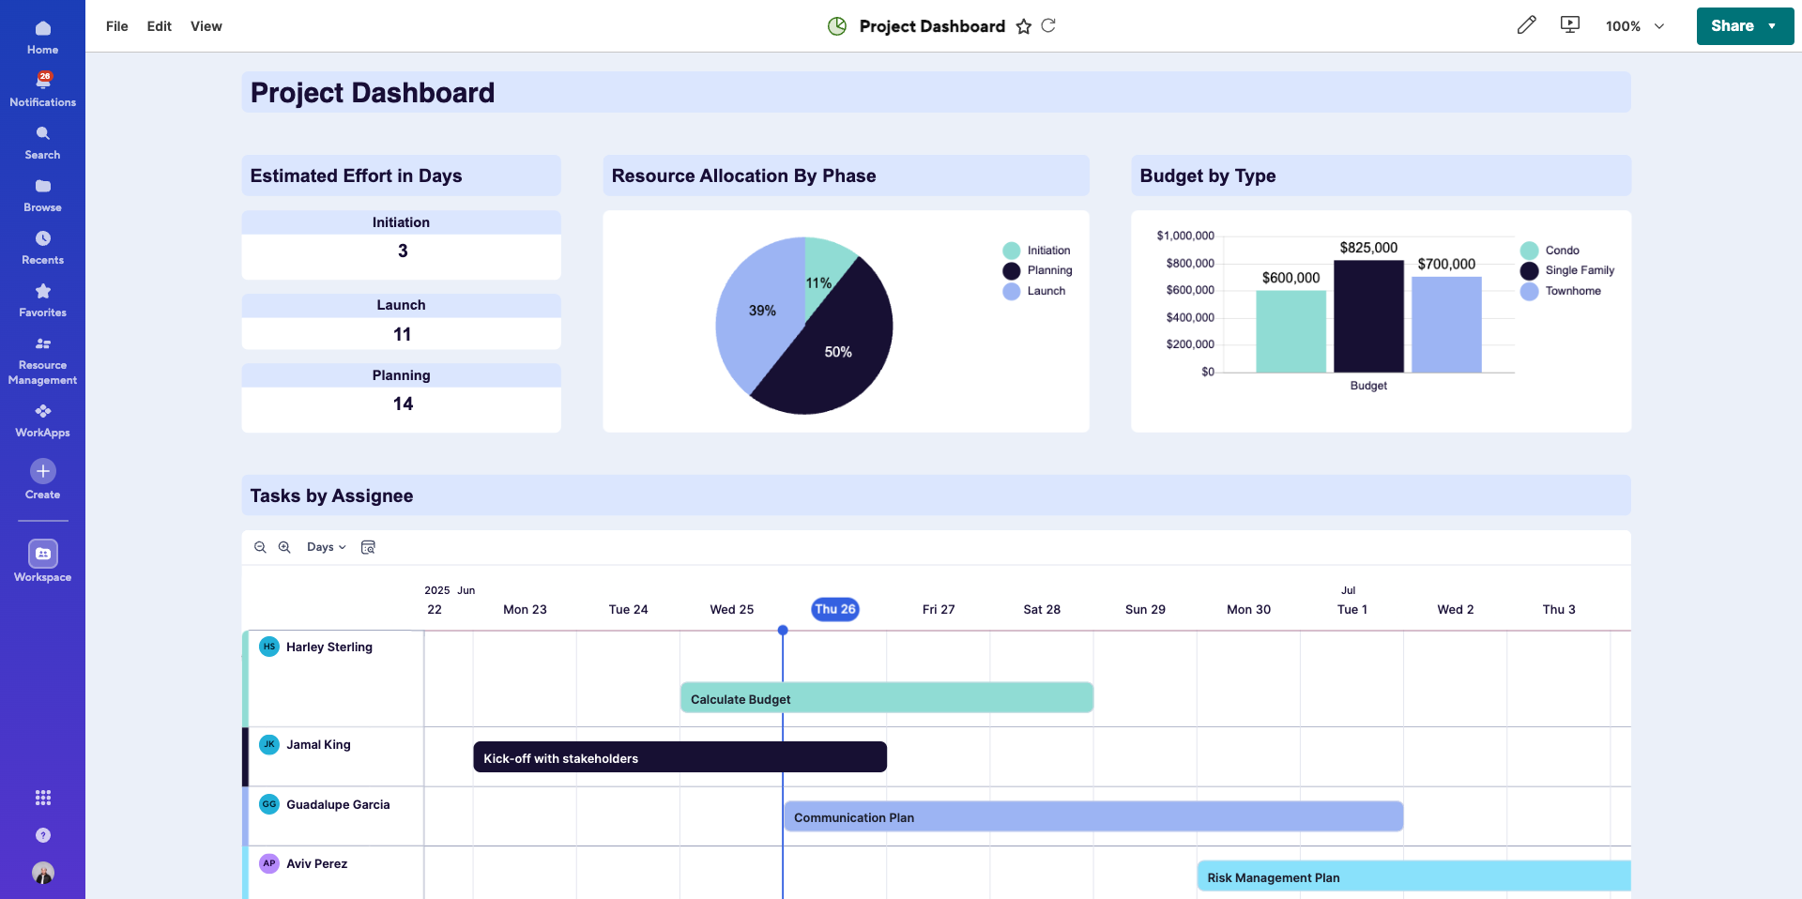Open the calendar search icon in the Gantt toolbar
The image size is (1802, 899).
[368, 547]
